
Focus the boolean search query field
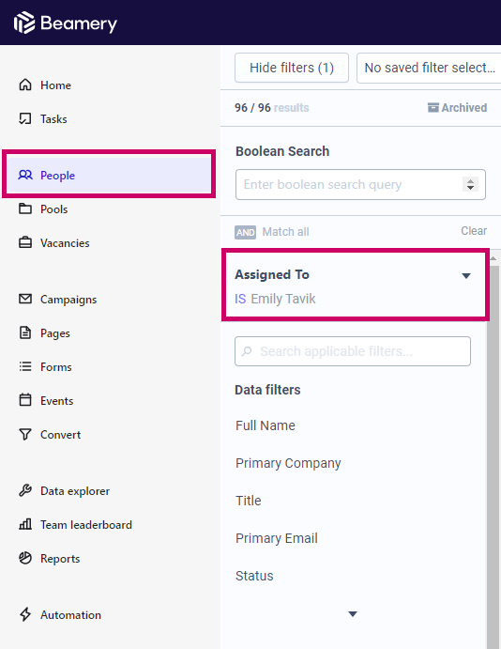(x=360, y=185)
